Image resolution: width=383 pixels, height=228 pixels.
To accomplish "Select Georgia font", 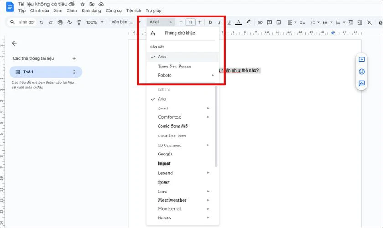I will (181, 154).
